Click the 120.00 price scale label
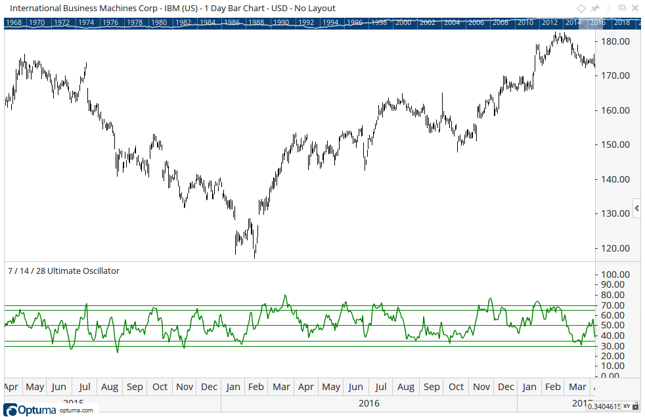 pyautogui.click(x=615, y=248)
